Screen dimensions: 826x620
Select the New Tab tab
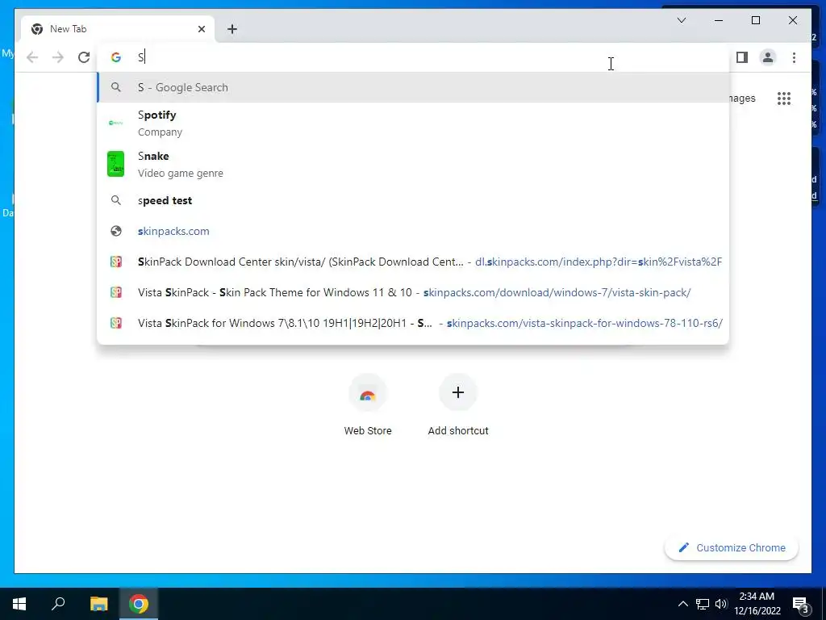point(118,29)
